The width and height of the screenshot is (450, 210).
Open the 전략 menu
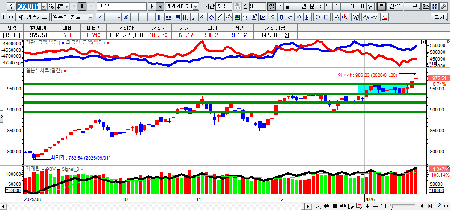pyautogui.click(x=396, y=6)
